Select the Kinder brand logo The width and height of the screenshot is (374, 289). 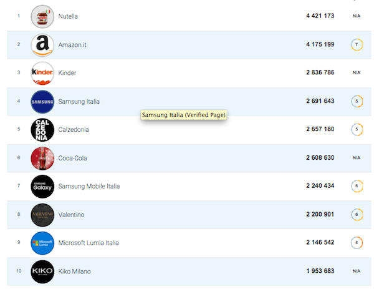coord(42,73)
